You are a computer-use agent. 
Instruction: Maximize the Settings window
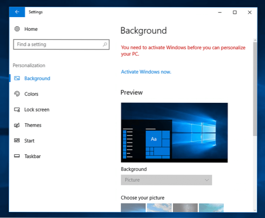point(235,12)
